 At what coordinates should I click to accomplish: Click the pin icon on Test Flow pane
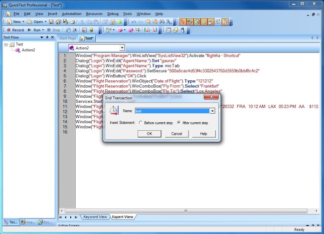(47, 37)
